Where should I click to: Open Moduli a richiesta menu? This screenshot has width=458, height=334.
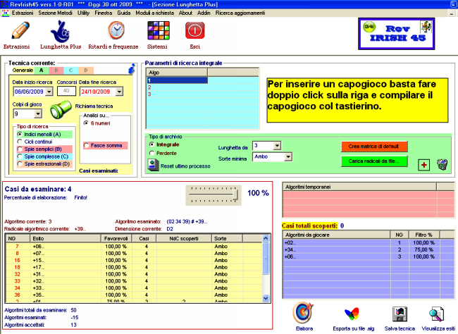pos(154,13)
